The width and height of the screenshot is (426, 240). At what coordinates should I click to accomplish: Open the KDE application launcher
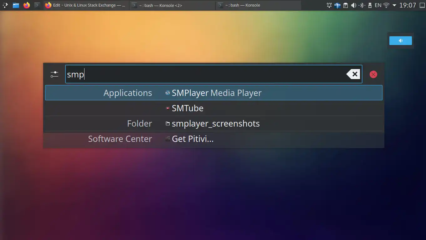(x=5, y=5)
